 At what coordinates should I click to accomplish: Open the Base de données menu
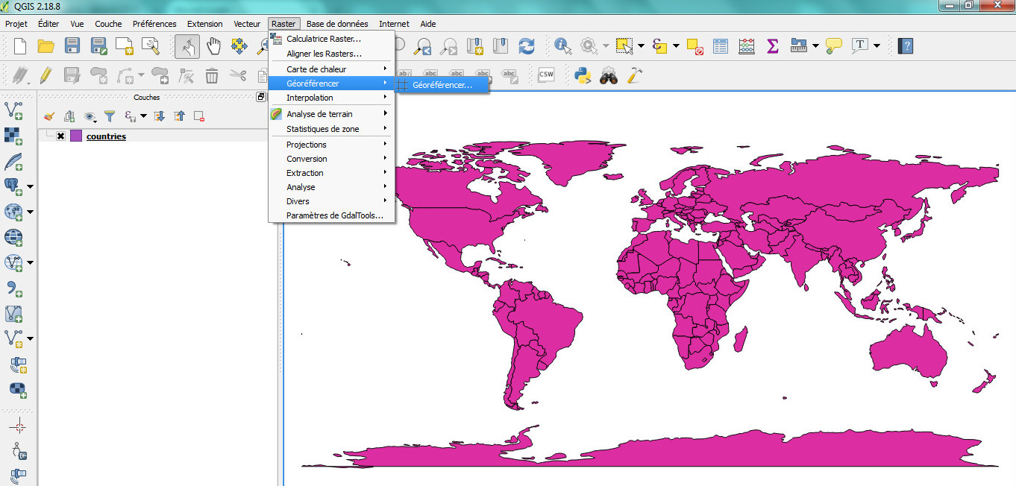[337, 24]
